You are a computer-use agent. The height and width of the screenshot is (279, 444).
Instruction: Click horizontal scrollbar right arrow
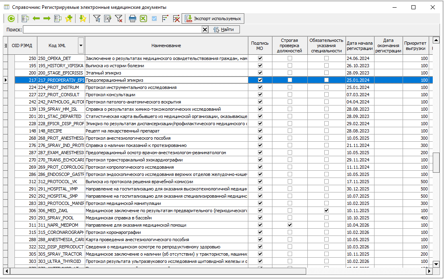click(429, 271)
